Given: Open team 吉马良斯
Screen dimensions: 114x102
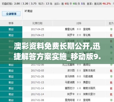Looking at the screenshot, I should pos(70,76).
